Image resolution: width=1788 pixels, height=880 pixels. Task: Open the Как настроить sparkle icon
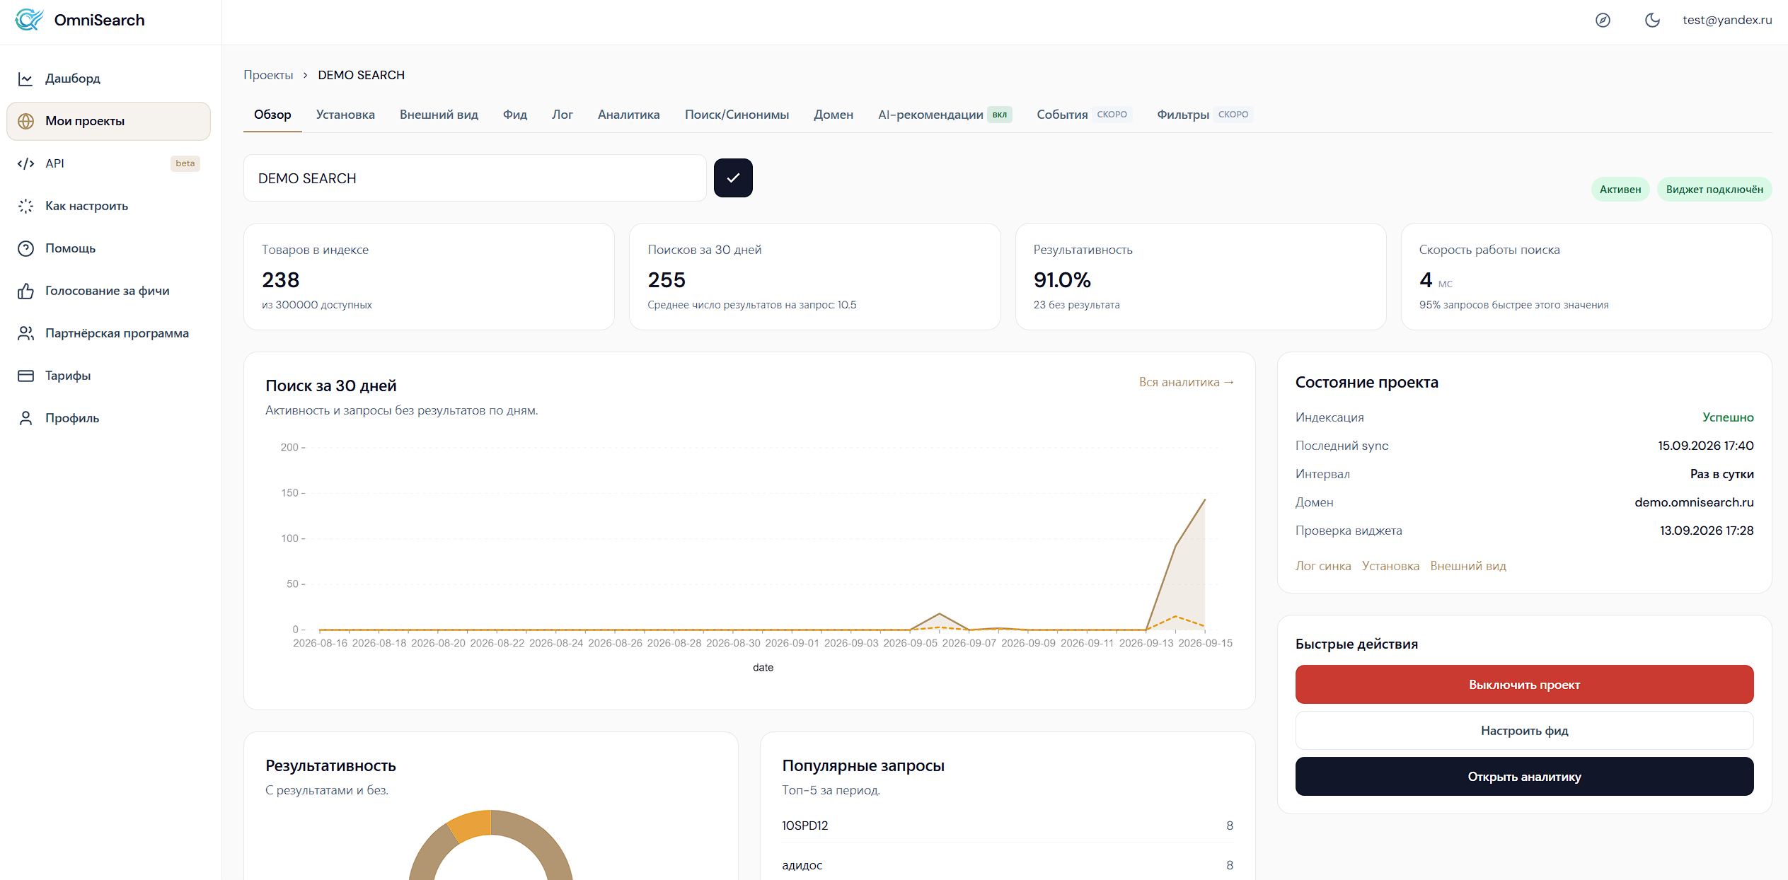(25, 206)
